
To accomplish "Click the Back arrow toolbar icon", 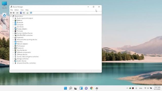I will (11, 13).
